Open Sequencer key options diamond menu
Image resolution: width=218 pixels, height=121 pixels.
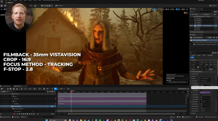(40, 89)
